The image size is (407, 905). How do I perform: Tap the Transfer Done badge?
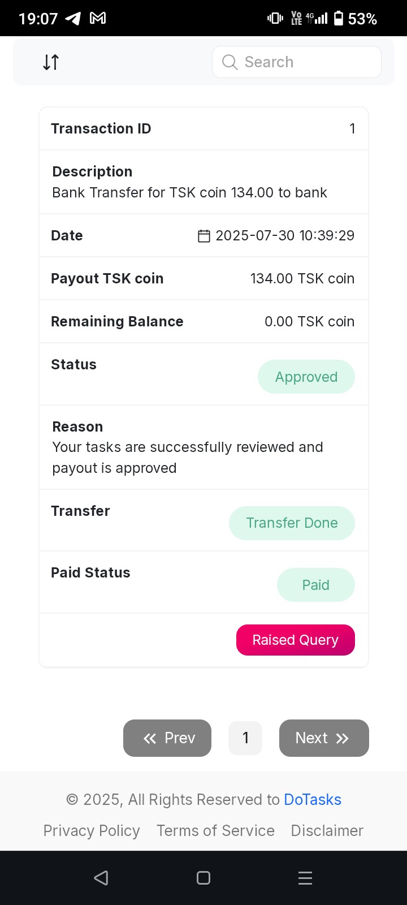292,523
